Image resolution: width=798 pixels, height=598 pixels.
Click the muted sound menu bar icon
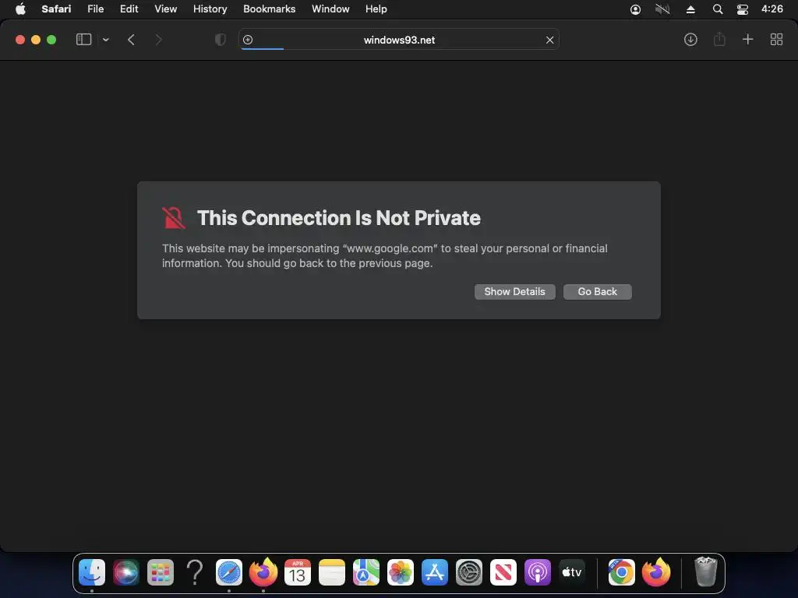pos(662,9)
